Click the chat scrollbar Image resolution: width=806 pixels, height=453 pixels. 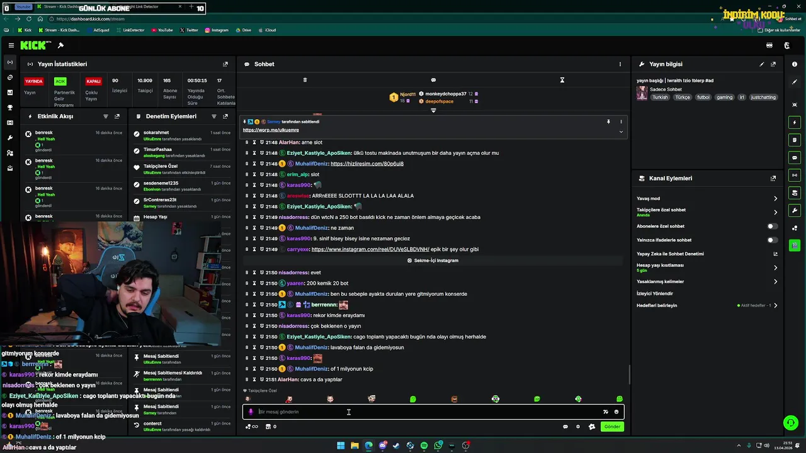point(629,375)
